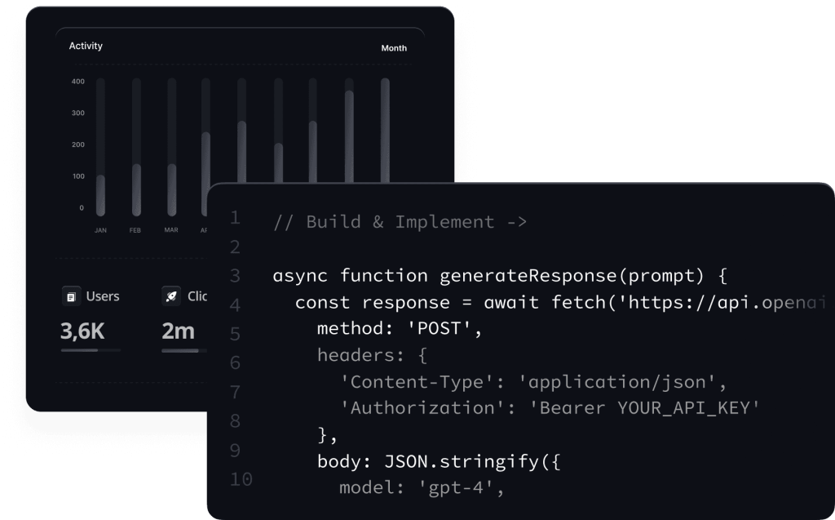Image resolution: width=835 pixels, height=520 pixels.
Task: Click line number 1 in the code gutter
Action: 235,218
